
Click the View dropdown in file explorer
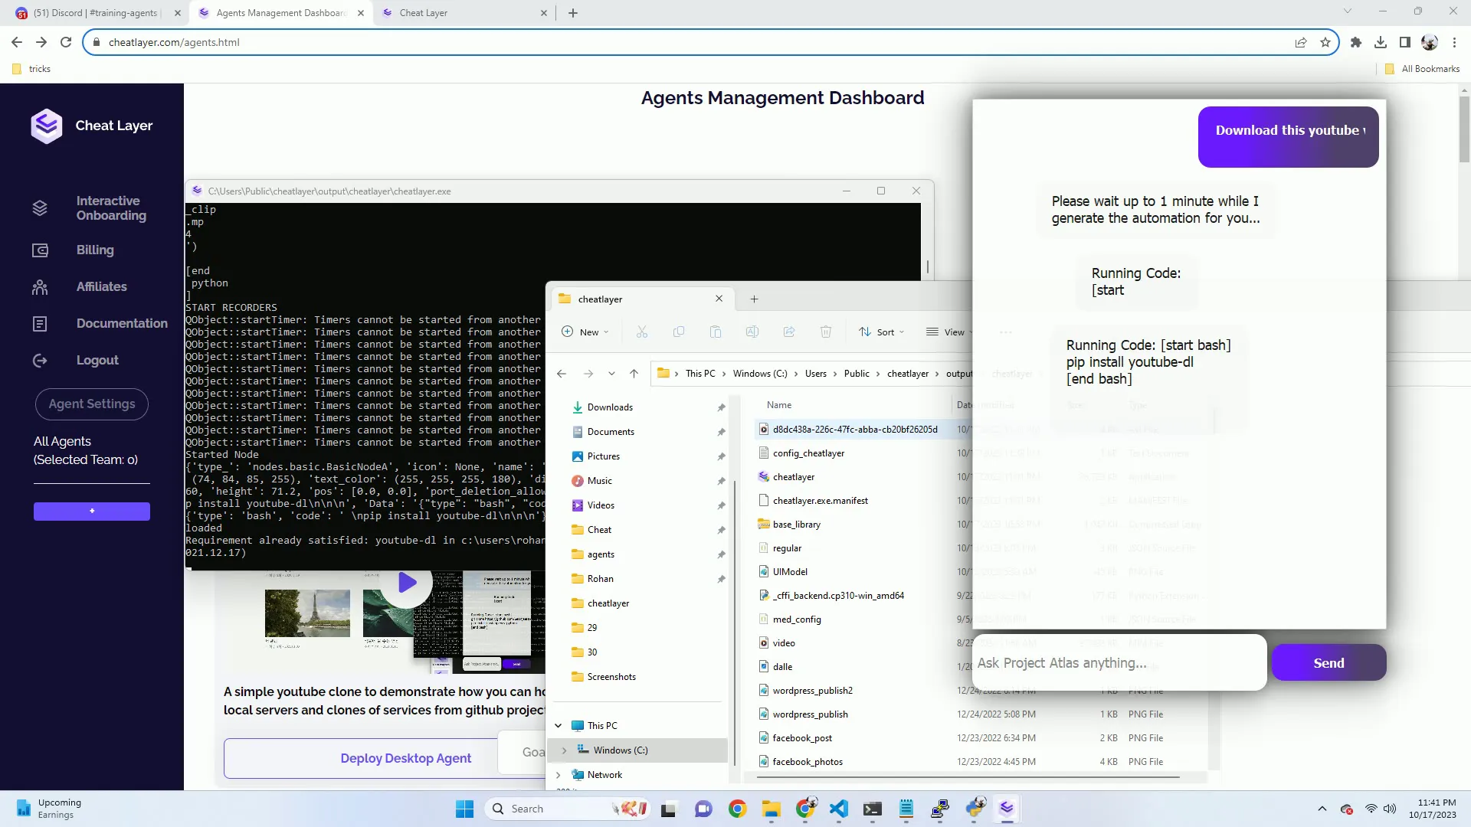[950, 332]
